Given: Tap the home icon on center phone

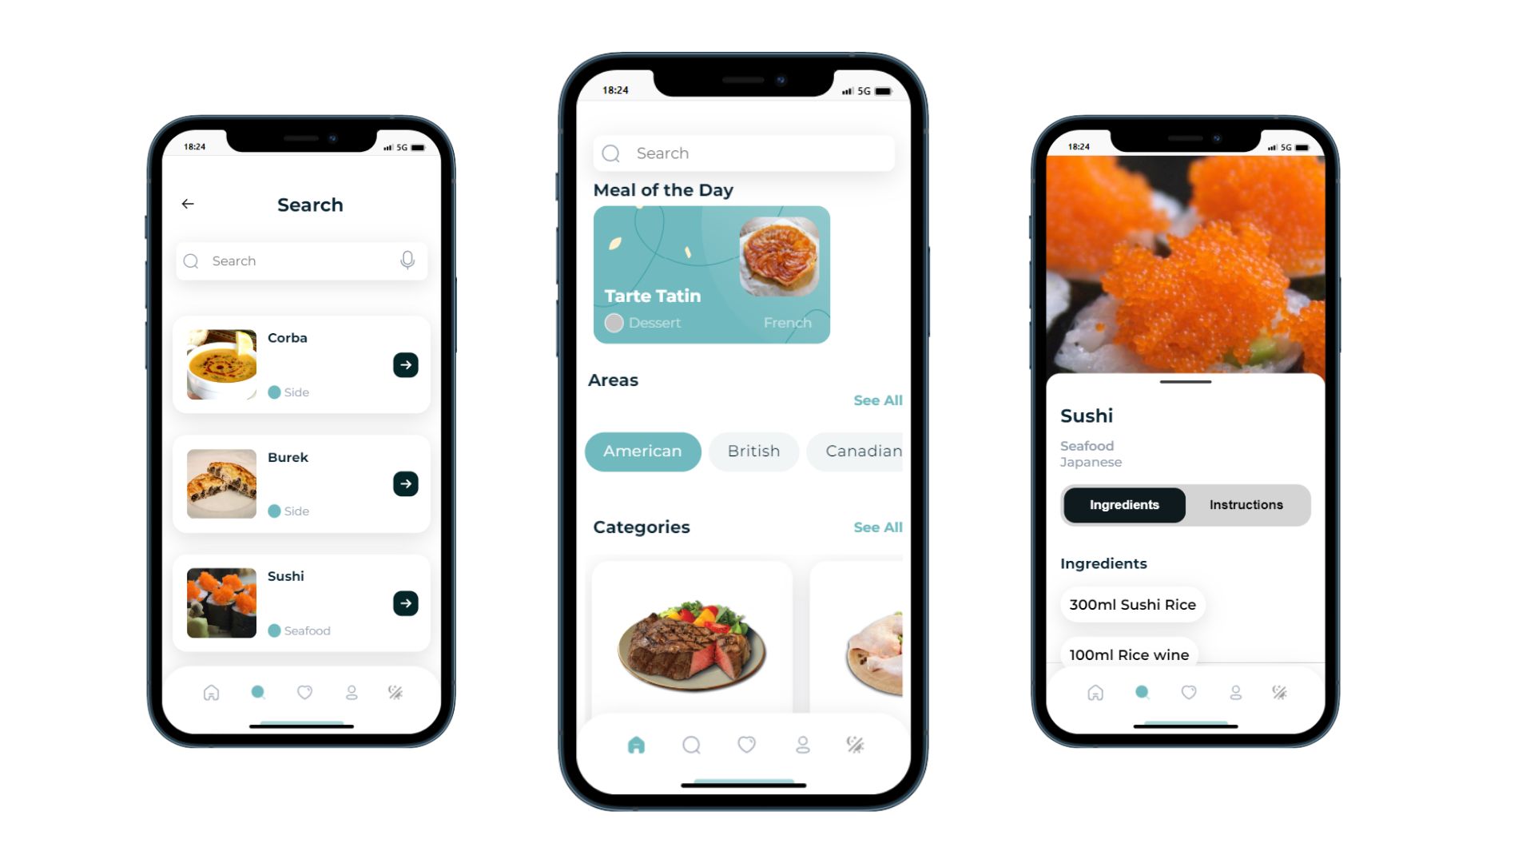Looking at the screenshot, I should 635,744.
